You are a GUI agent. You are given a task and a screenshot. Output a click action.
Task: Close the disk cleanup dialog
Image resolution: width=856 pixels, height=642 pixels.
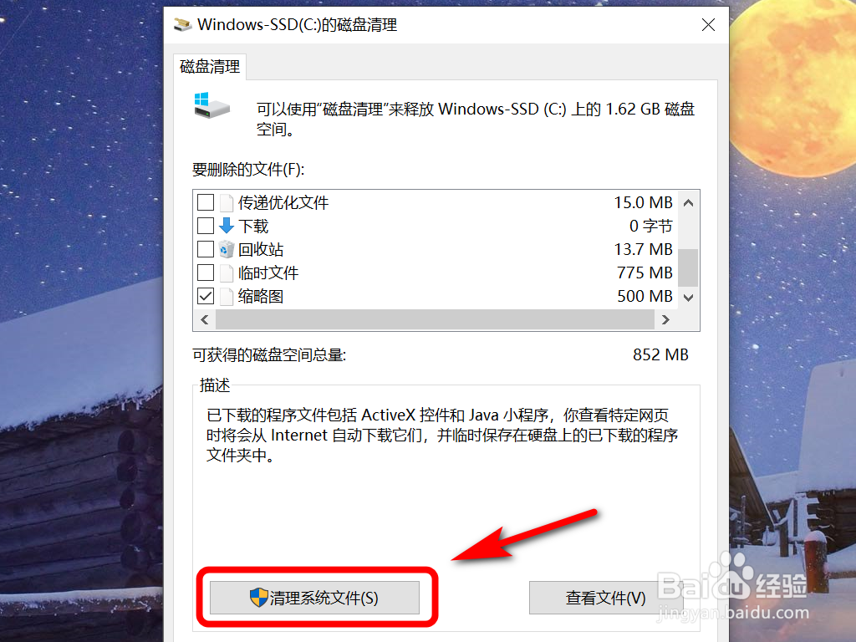coord(708,25)
